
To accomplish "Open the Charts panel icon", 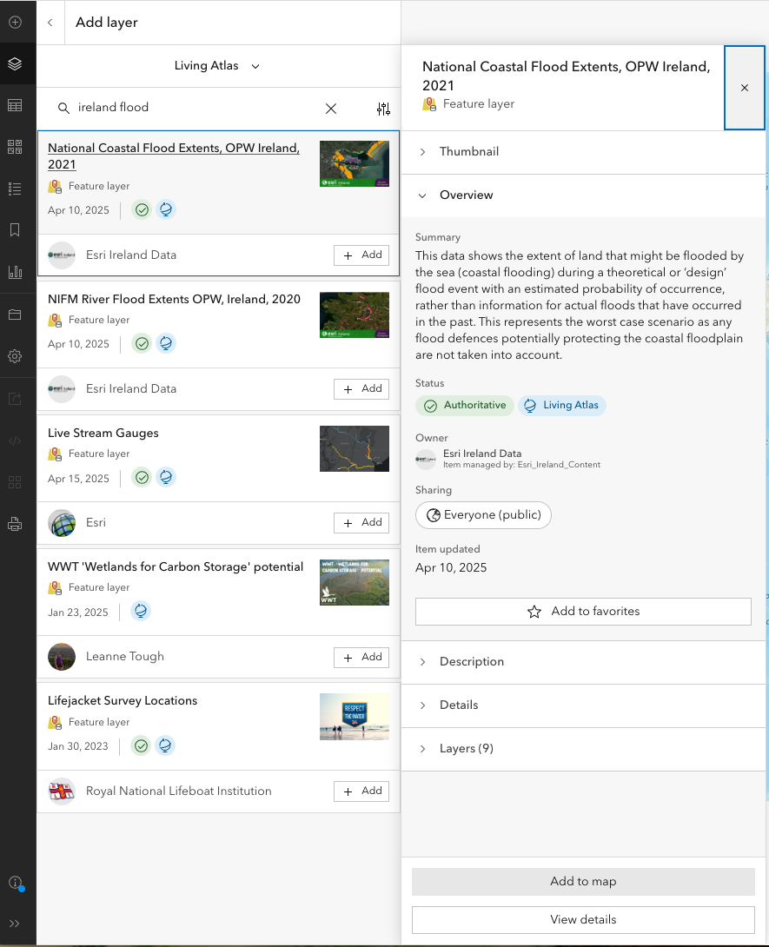I will pos(15,272).
